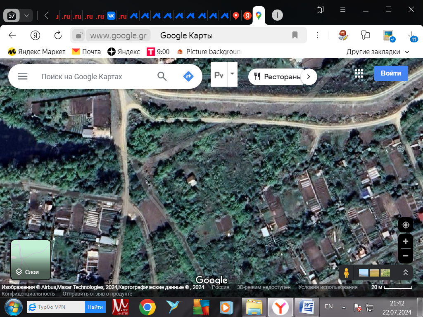Click the Конфиденциальность link
The image size is (423, 317).
click(28, 294)
